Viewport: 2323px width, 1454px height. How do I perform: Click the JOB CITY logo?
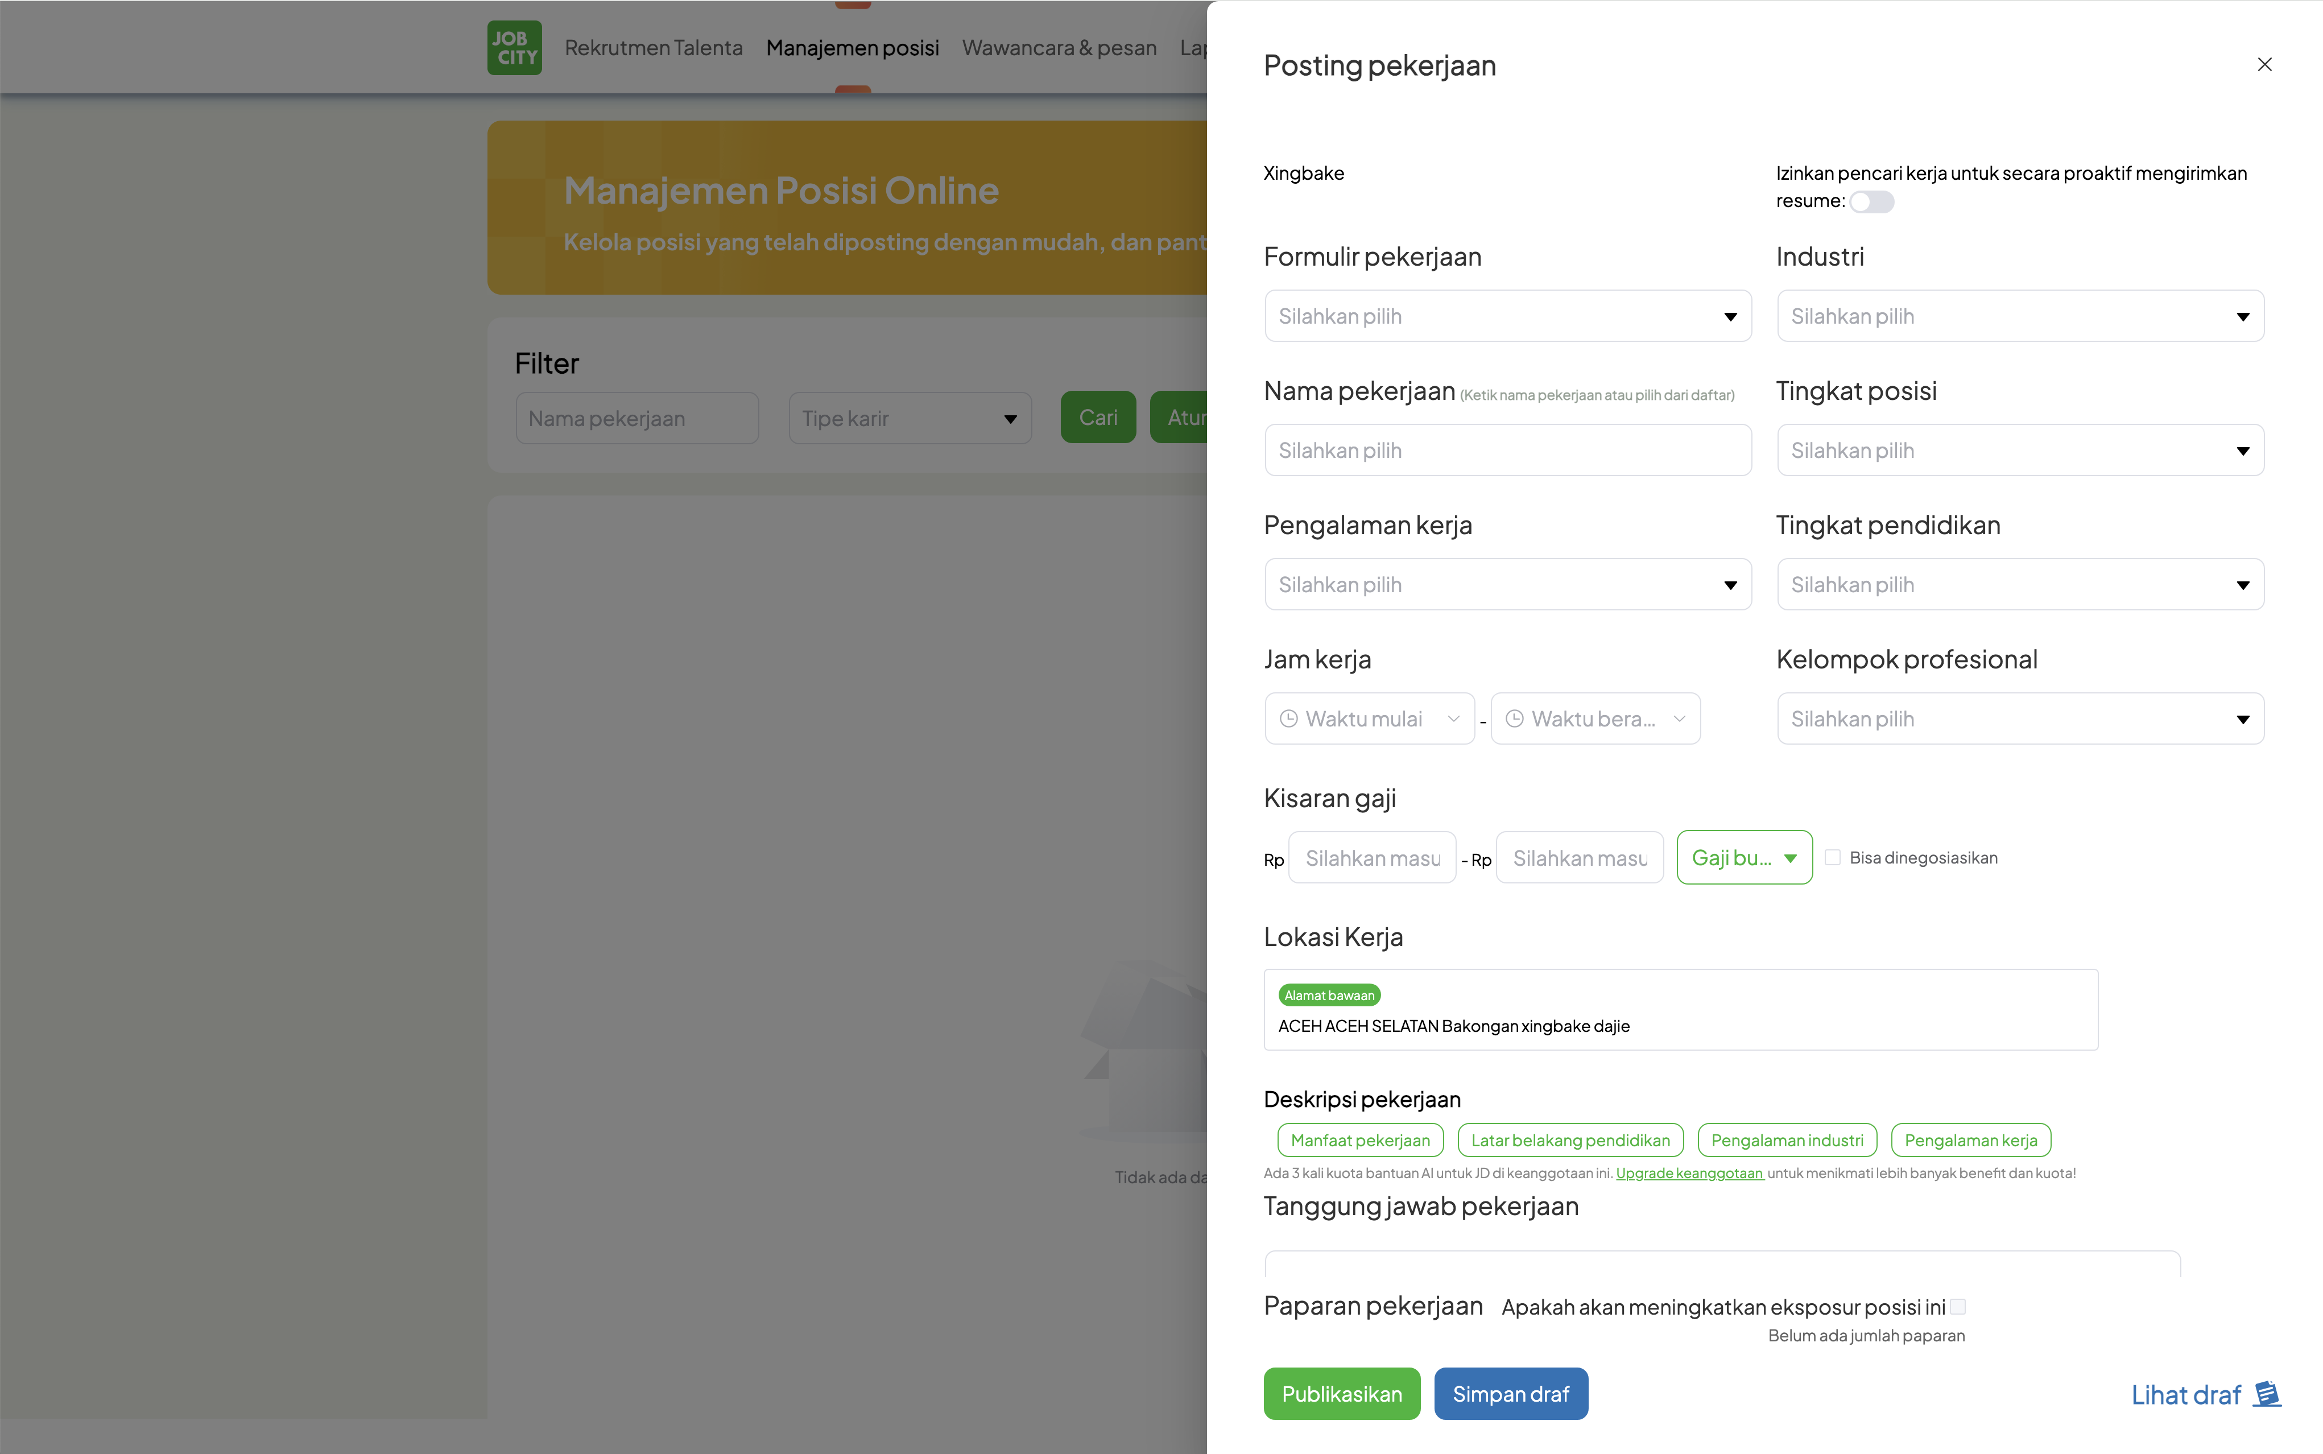pos(514,47)
